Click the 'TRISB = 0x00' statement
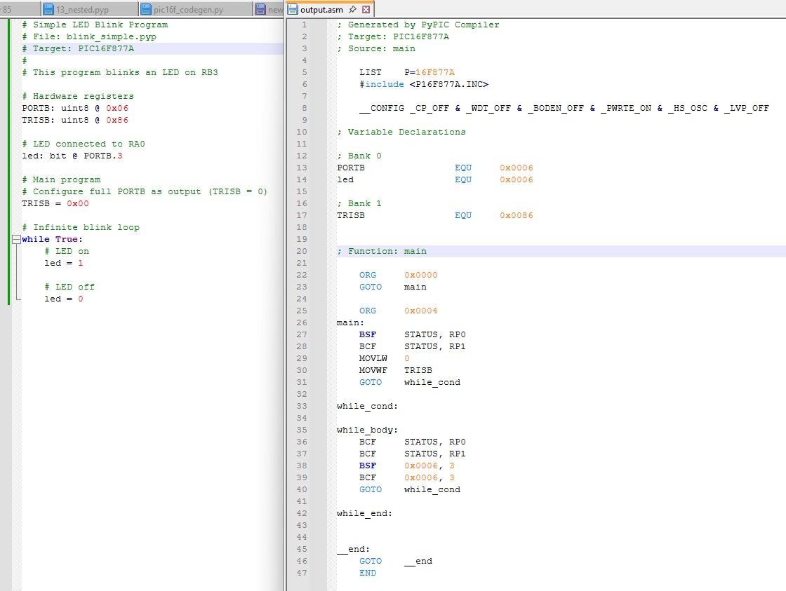The width and height of the screenshot is (786, 591). click(x=55, y=203)
